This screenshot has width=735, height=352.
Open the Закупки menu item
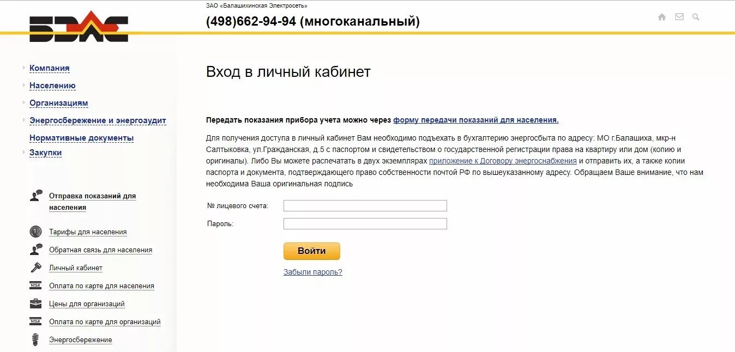click(x=45, y=153)
